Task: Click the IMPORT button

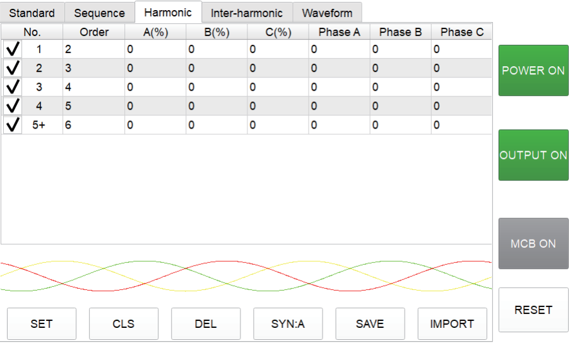Action: click(452, 323)
